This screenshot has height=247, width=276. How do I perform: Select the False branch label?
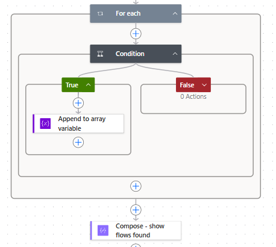point(187,85)
